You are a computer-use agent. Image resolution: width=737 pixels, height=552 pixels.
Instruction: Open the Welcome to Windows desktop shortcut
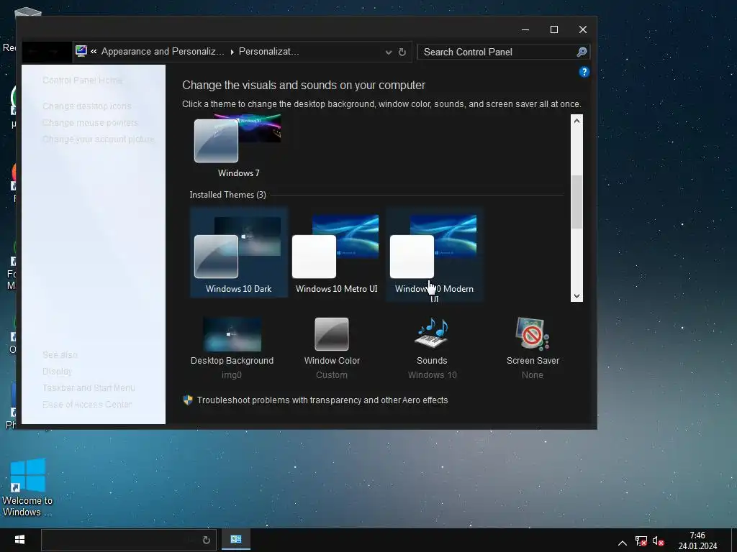[27, 487]
